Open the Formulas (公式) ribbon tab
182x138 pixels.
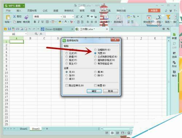pyautogui.click(x=45, y=11)
